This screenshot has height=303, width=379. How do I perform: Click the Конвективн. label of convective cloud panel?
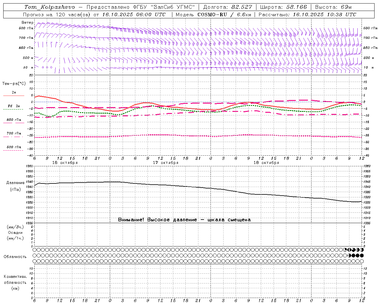coord(15,277)
